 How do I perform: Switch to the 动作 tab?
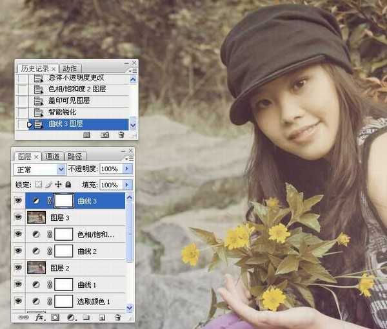click(70, 68)
